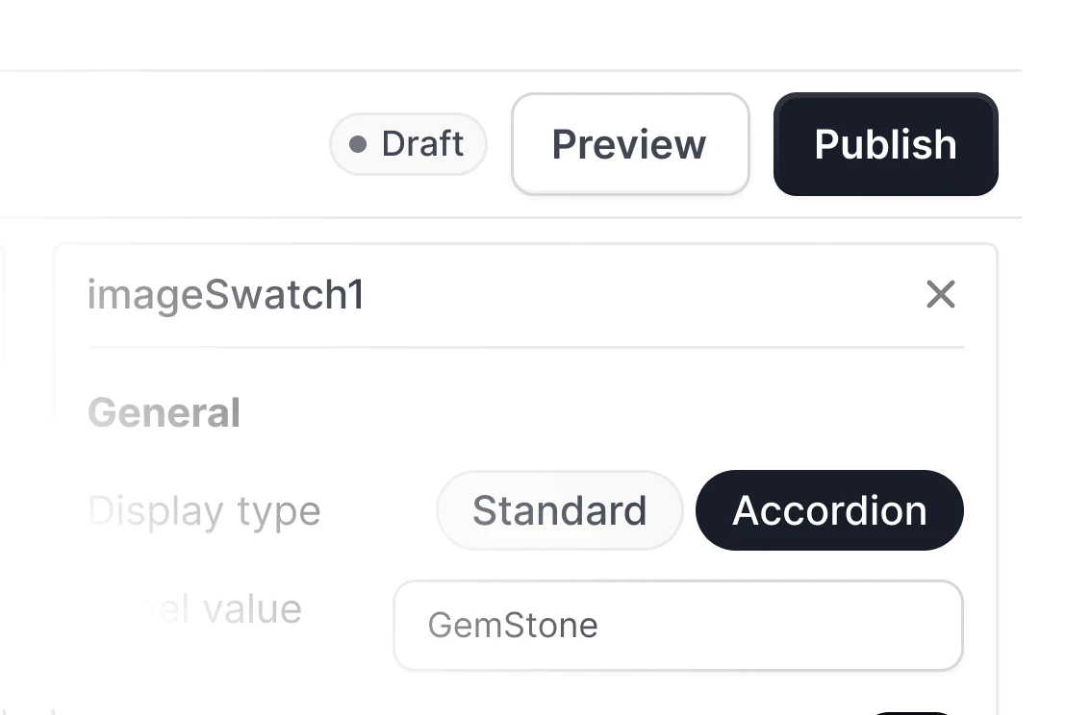Screen dimensions: 1091x715
Task: Click the gray status dot inside Draft badge
Action: point(359,144)
